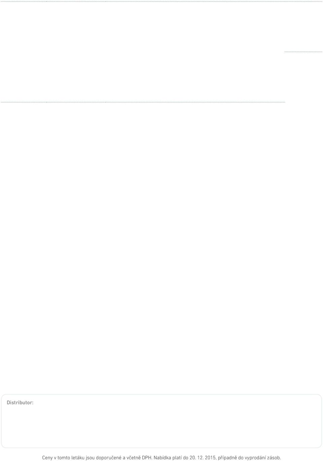Select the word "letáku" in the footer
Viewport: 323px width, 461px height.
(x=78, y=458)
